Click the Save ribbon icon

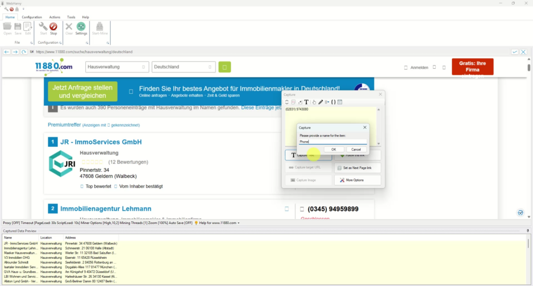pos(18,29)
